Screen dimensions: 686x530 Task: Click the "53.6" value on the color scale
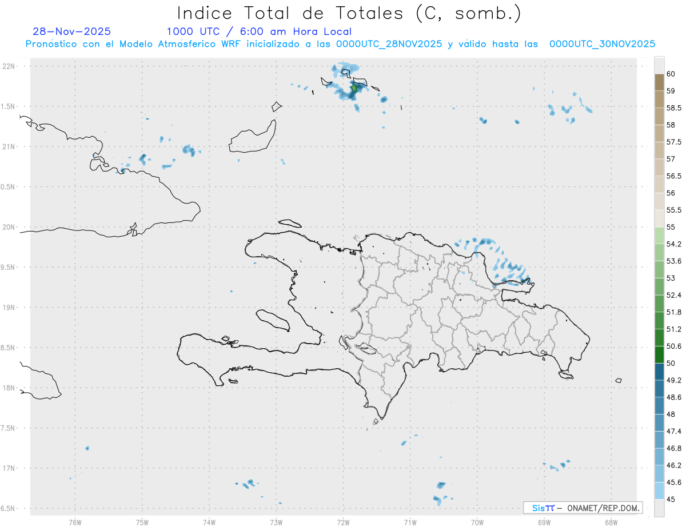click(x=674, y=261)
